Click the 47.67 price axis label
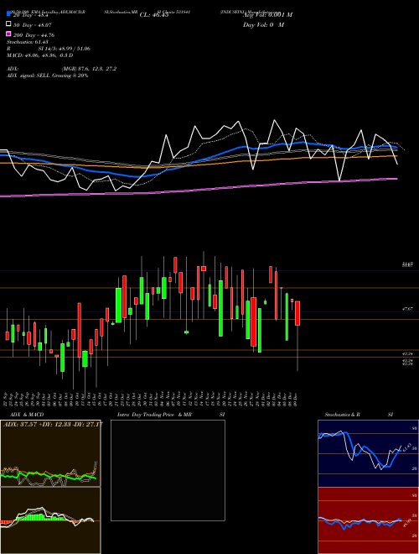The height and width of the screenshot is (554, 419). (x=407, y=309)
